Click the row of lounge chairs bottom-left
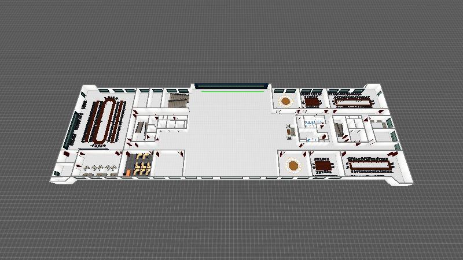 (98, 169)
